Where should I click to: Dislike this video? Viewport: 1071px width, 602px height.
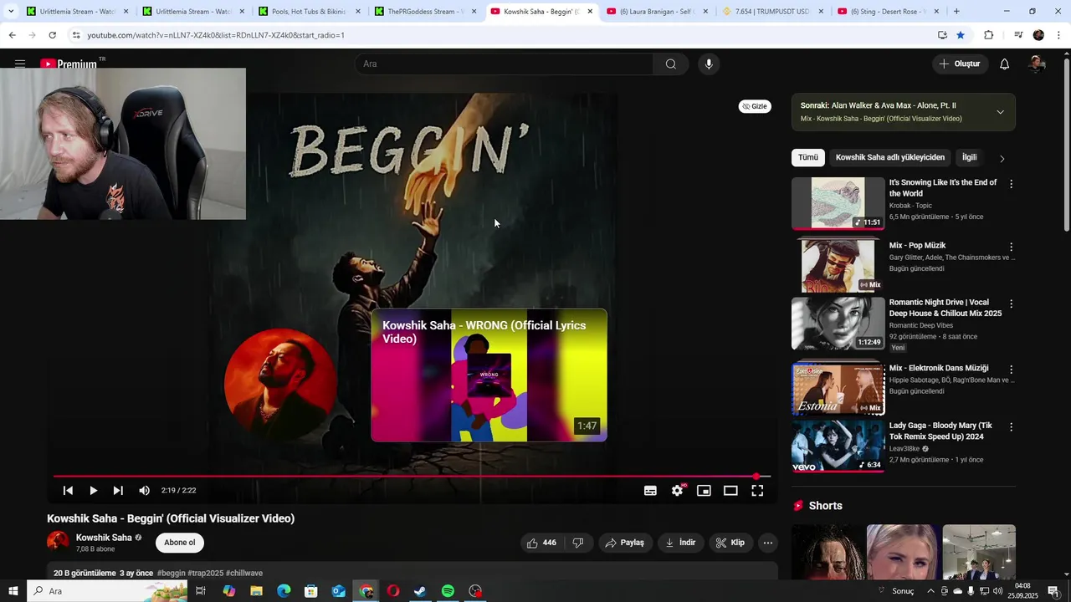[577, 543]
